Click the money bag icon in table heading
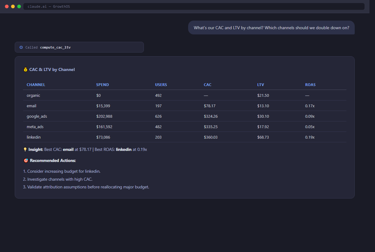This screenshot has height=252, width=375. (x=26, y=69)
